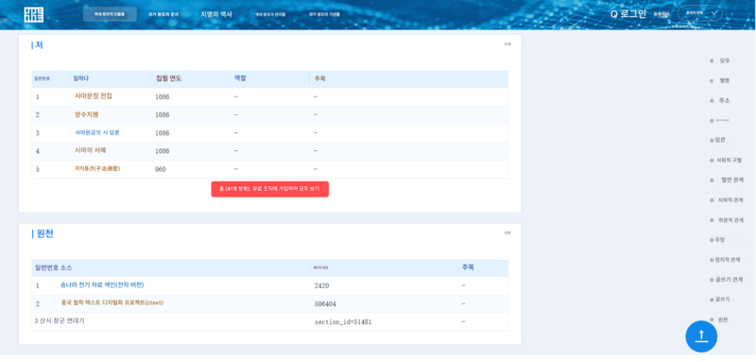Click the section_id=51481 value
Viewport: 756px width, 362px height.
pyautogui.click(x=343, y=321)
